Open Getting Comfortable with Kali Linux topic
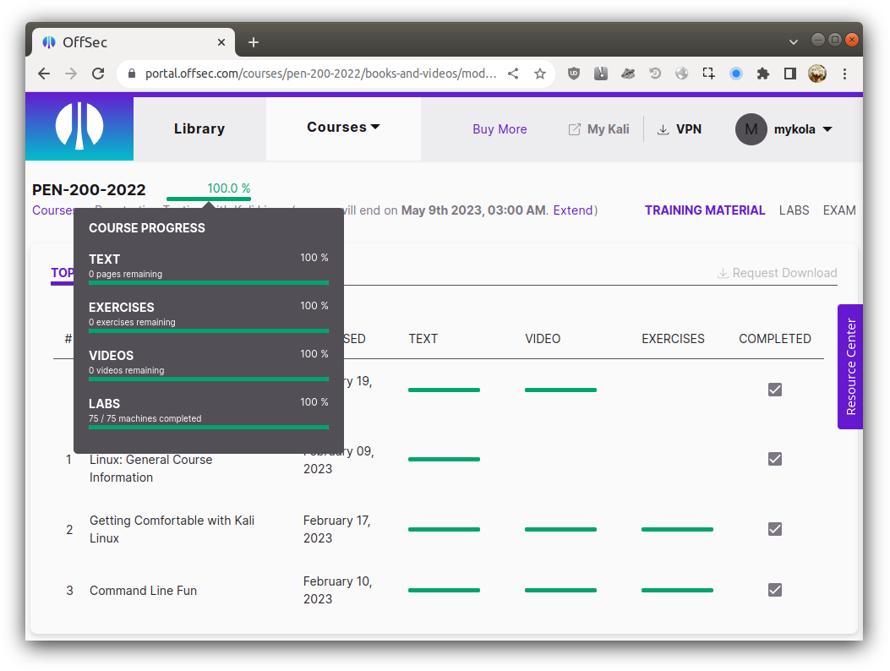The width and height of the screenshot is (890, 671). click(172, 529)
